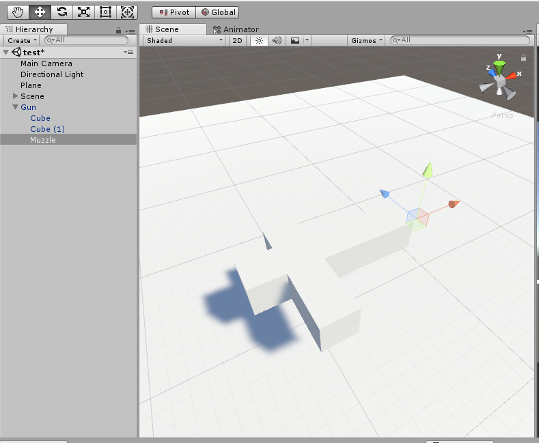The height and width of the screenshot is (443, 539).
Task: Click green Y cone on orientation gizmo
Action: pos(499,68)
